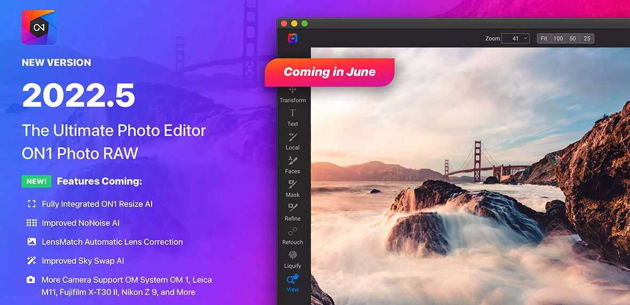Click the Coming in June badge
630x305 pixels.
coord(329,72)
